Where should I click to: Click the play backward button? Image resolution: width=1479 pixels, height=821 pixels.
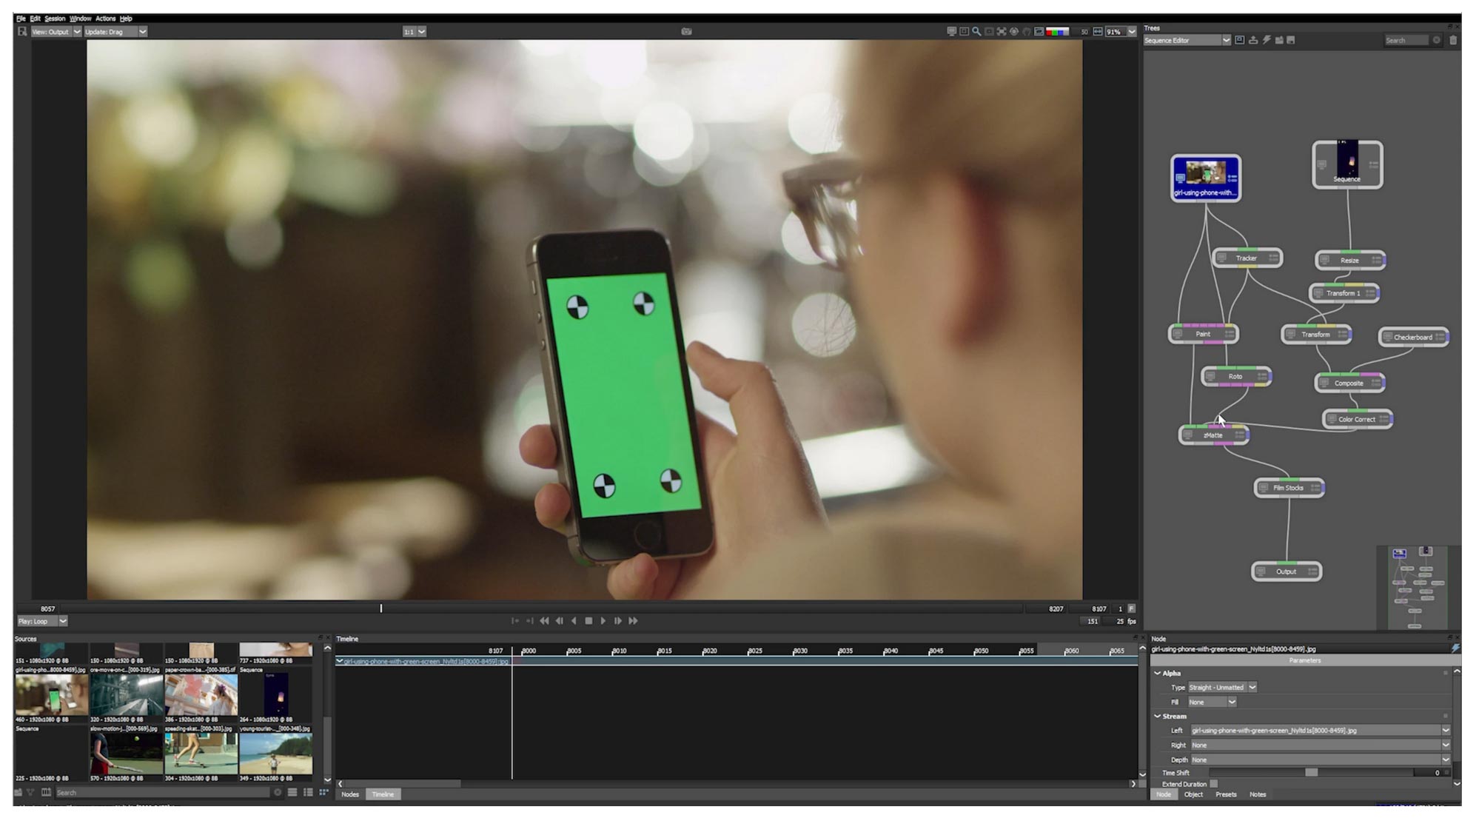574,621
